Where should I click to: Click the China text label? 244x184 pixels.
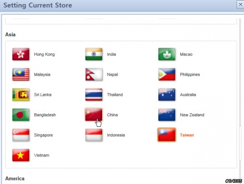click(x=112, y=115)
